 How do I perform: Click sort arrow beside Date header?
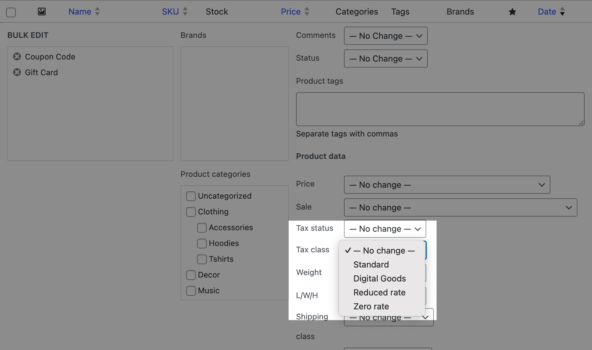pyautogui.click(x=562, y=12)
